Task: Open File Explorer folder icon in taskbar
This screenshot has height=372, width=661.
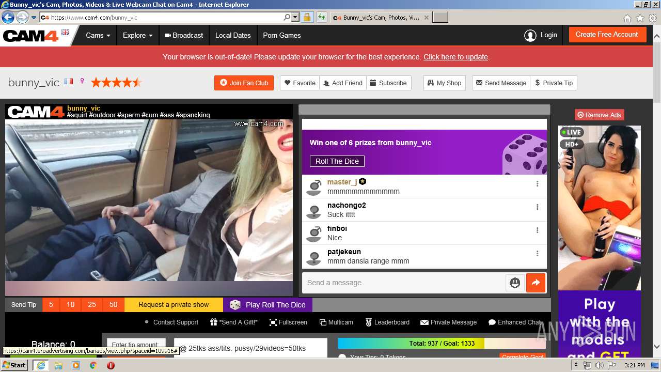Action: tap(58, 365)
